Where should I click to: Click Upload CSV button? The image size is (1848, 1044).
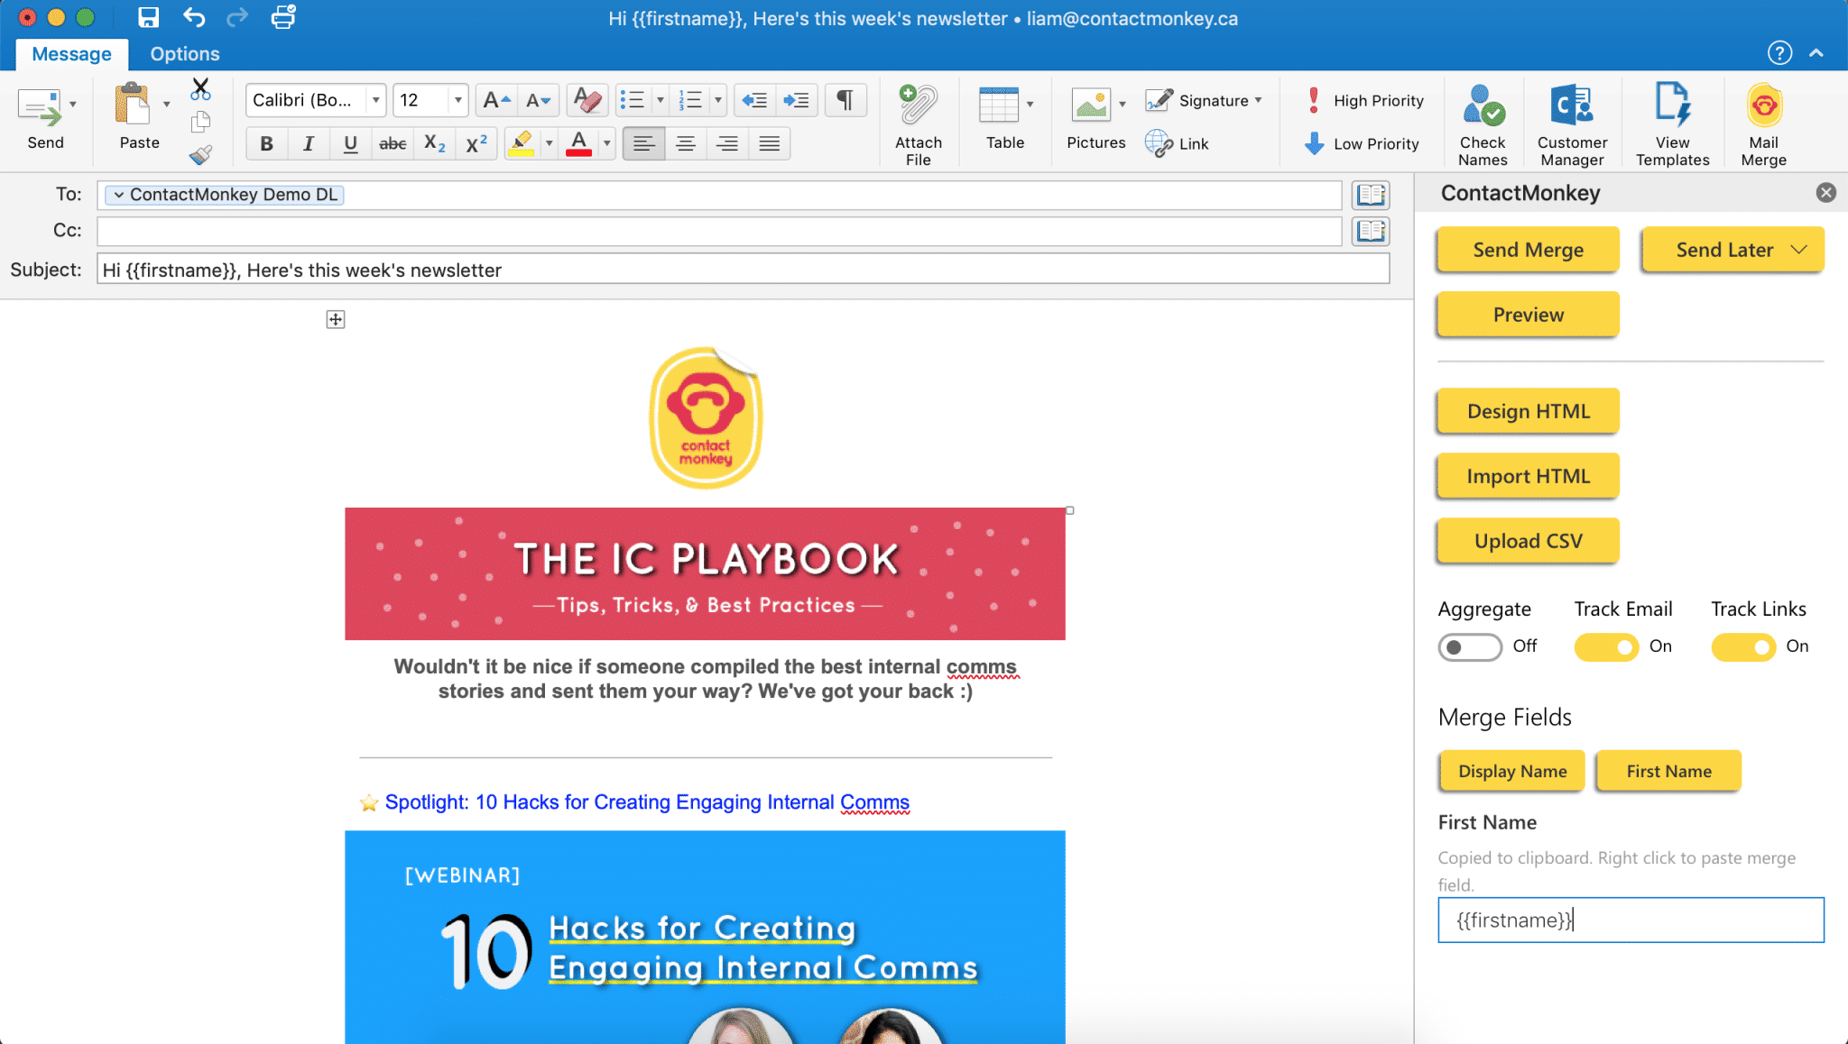[x=1528, y=541]
